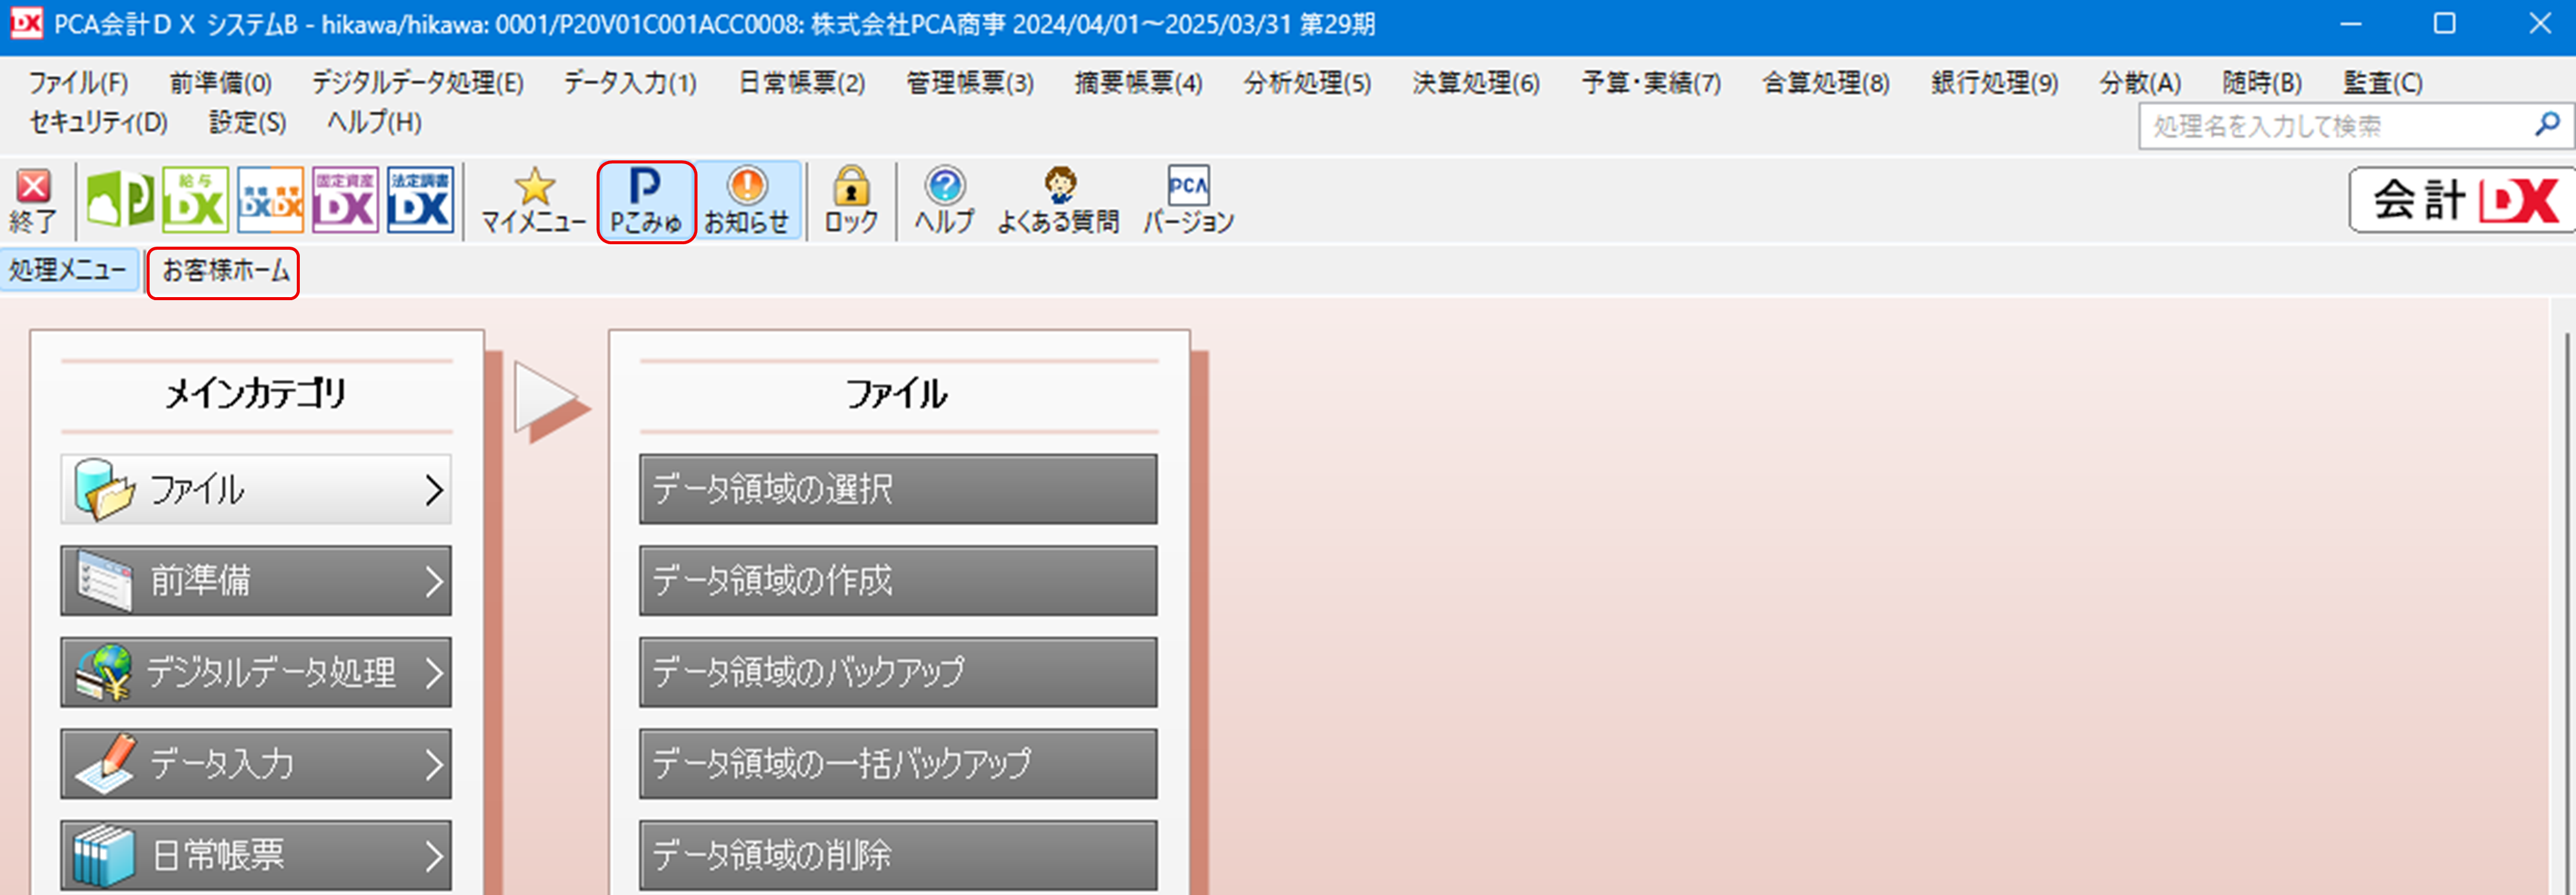
Task: Open 前準備(0) menu
Action: [220, 82]
